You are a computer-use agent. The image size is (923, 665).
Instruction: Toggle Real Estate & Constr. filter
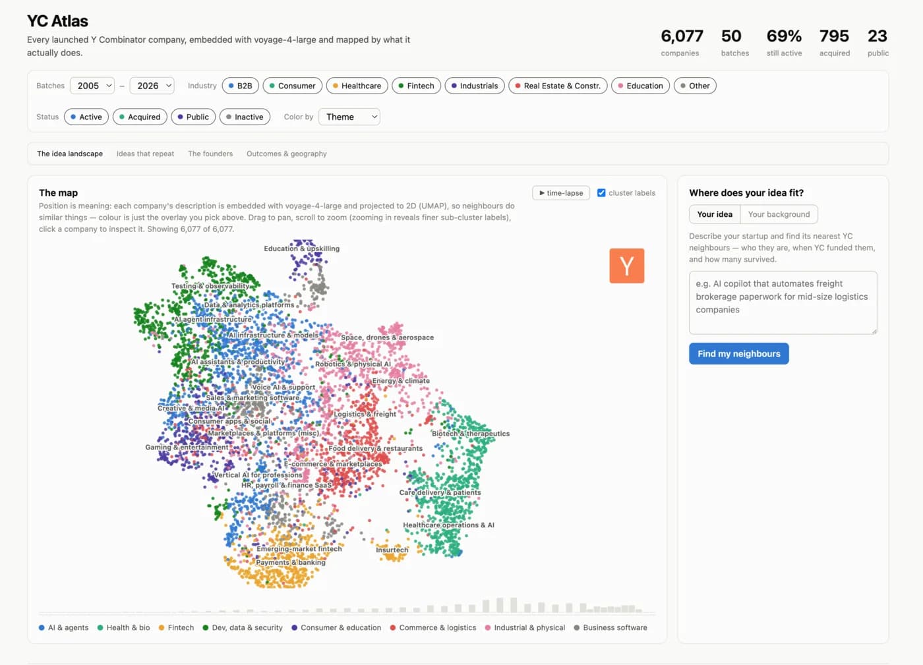tap(558, 86)
